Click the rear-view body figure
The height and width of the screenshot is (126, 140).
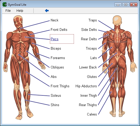[119, 66]
